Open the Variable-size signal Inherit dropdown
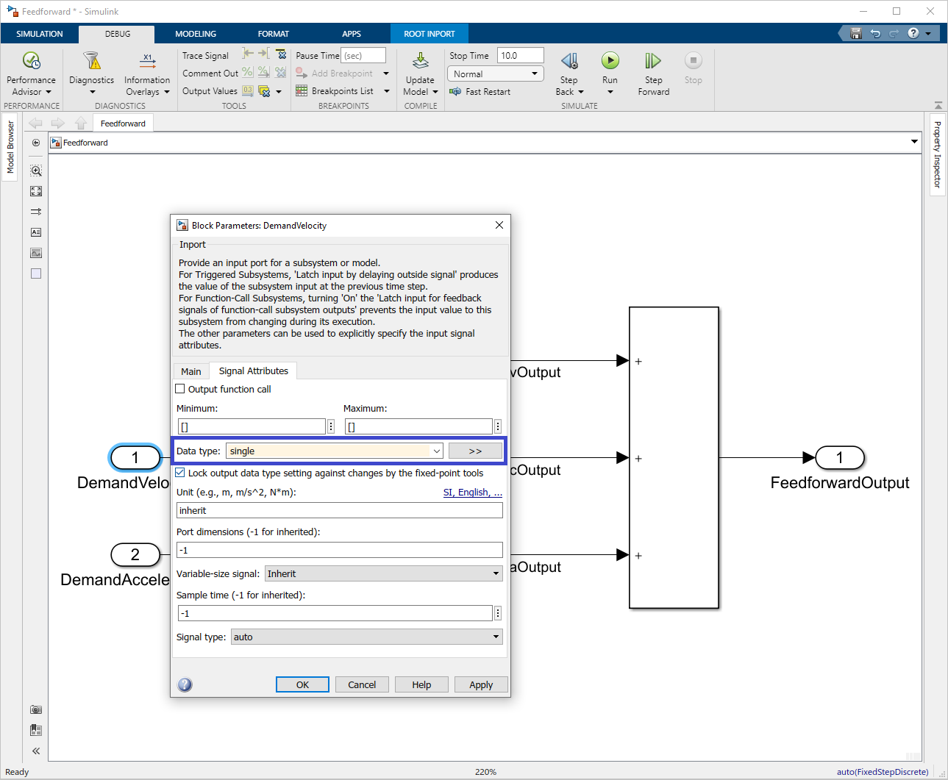This screenshot has width=948, height=780. 384,573
